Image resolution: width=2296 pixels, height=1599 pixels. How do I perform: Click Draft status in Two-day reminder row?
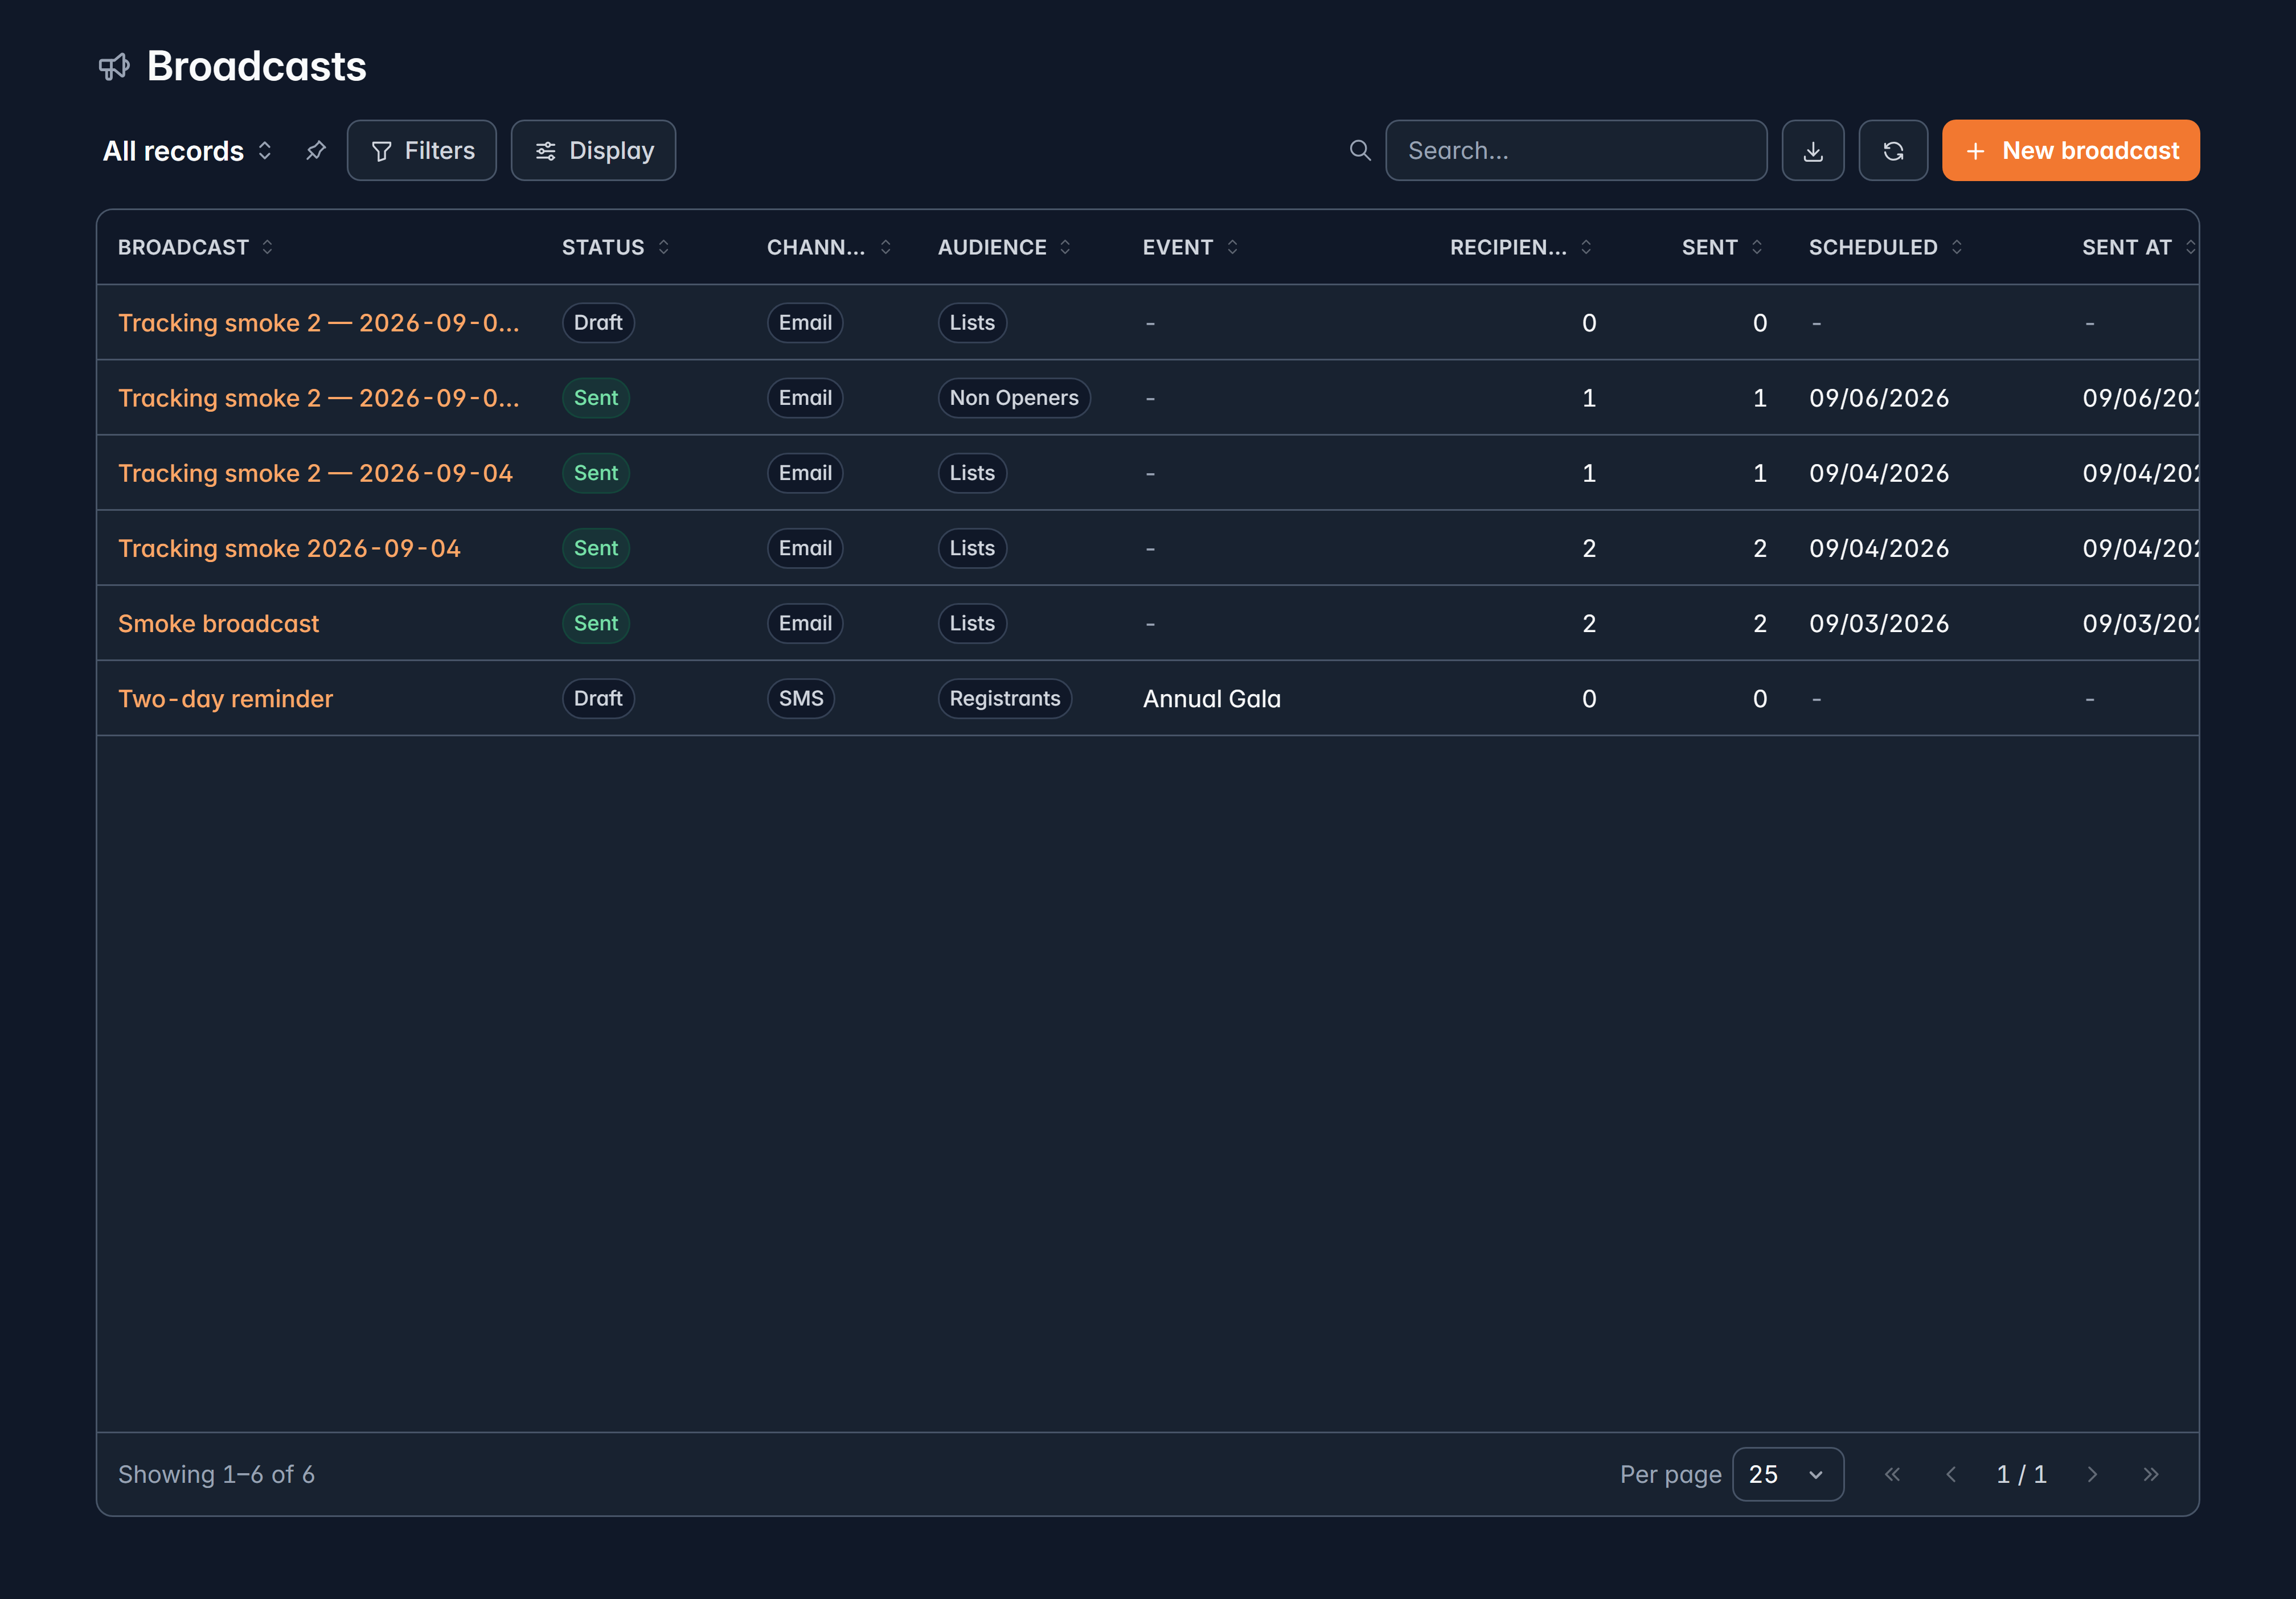598,698
